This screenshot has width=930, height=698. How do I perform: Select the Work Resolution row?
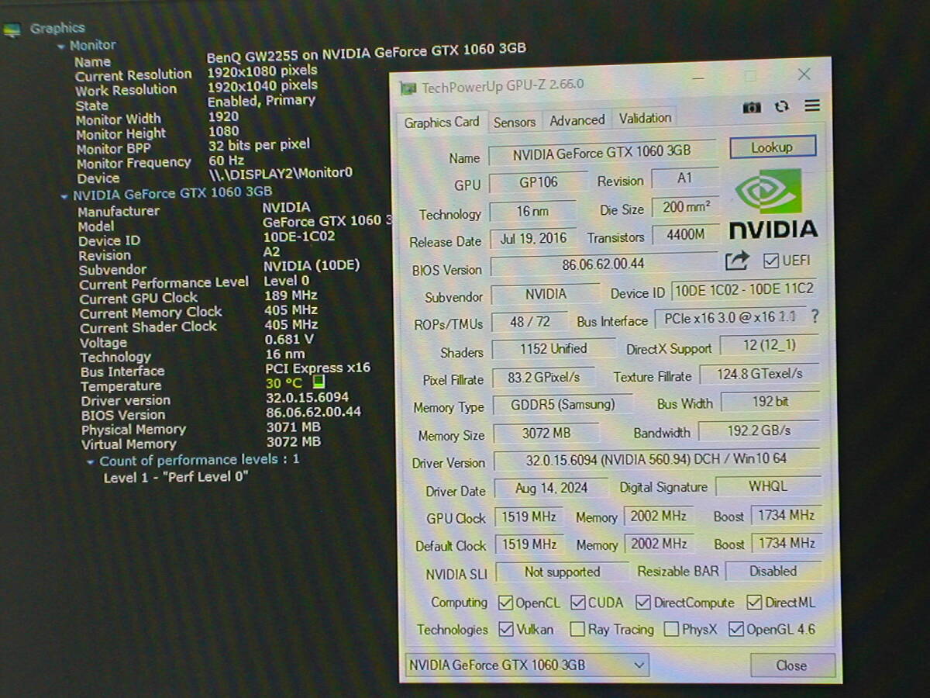[197, 88]
